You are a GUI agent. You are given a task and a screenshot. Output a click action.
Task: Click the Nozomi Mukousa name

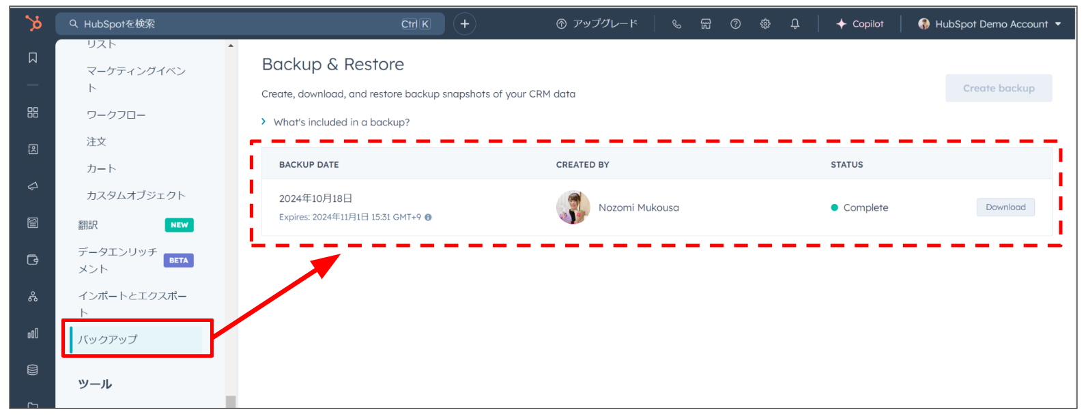click(x=639, y=207)
